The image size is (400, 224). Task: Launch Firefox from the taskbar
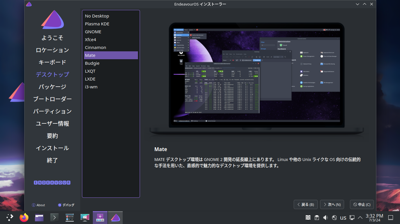tap(24, 218)
